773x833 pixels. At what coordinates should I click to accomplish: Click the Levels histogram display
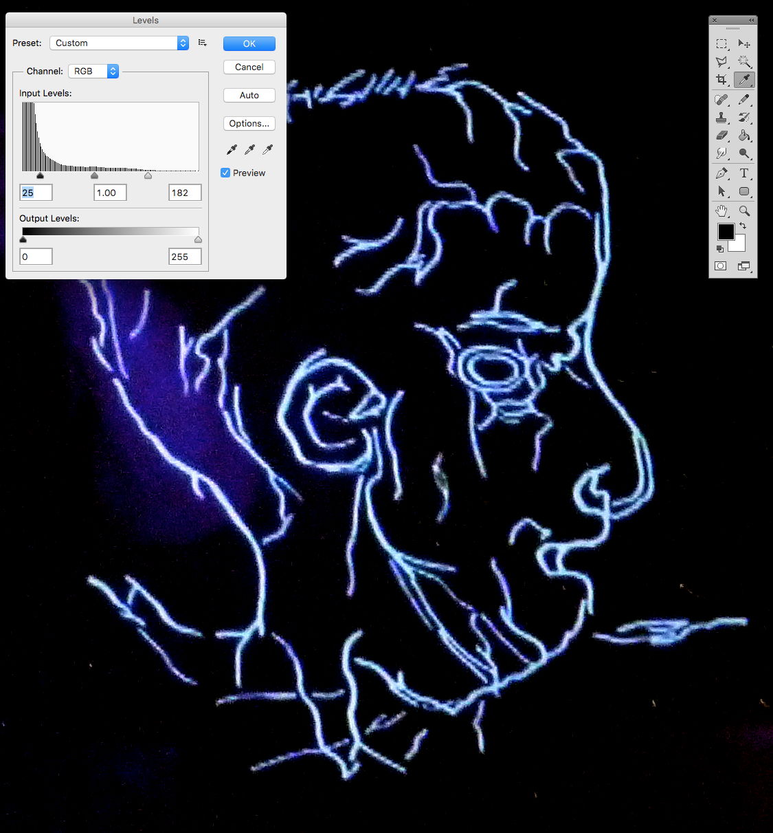tap(110, 137)
